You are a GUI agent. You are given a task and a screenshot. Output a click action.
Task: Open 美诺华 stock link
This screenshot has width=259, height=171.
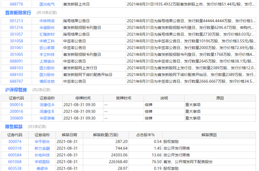coord(42,169)
